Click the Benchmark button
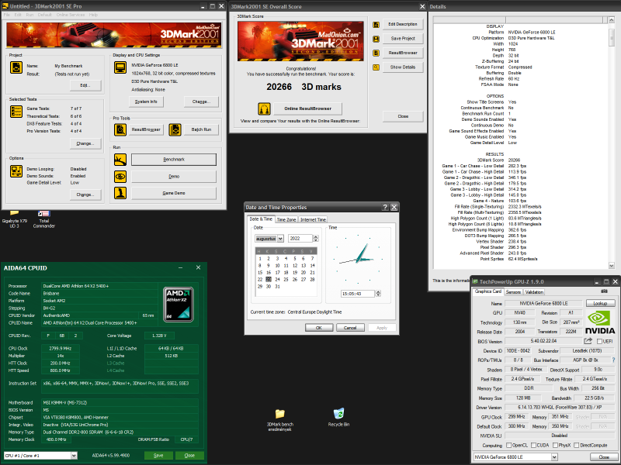Screen dimensions: 621x465 pos(174,160)
